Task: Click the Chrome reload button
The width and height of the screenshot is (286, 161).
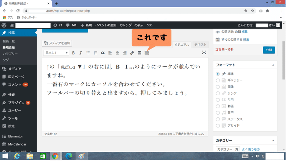Action: 18,11
